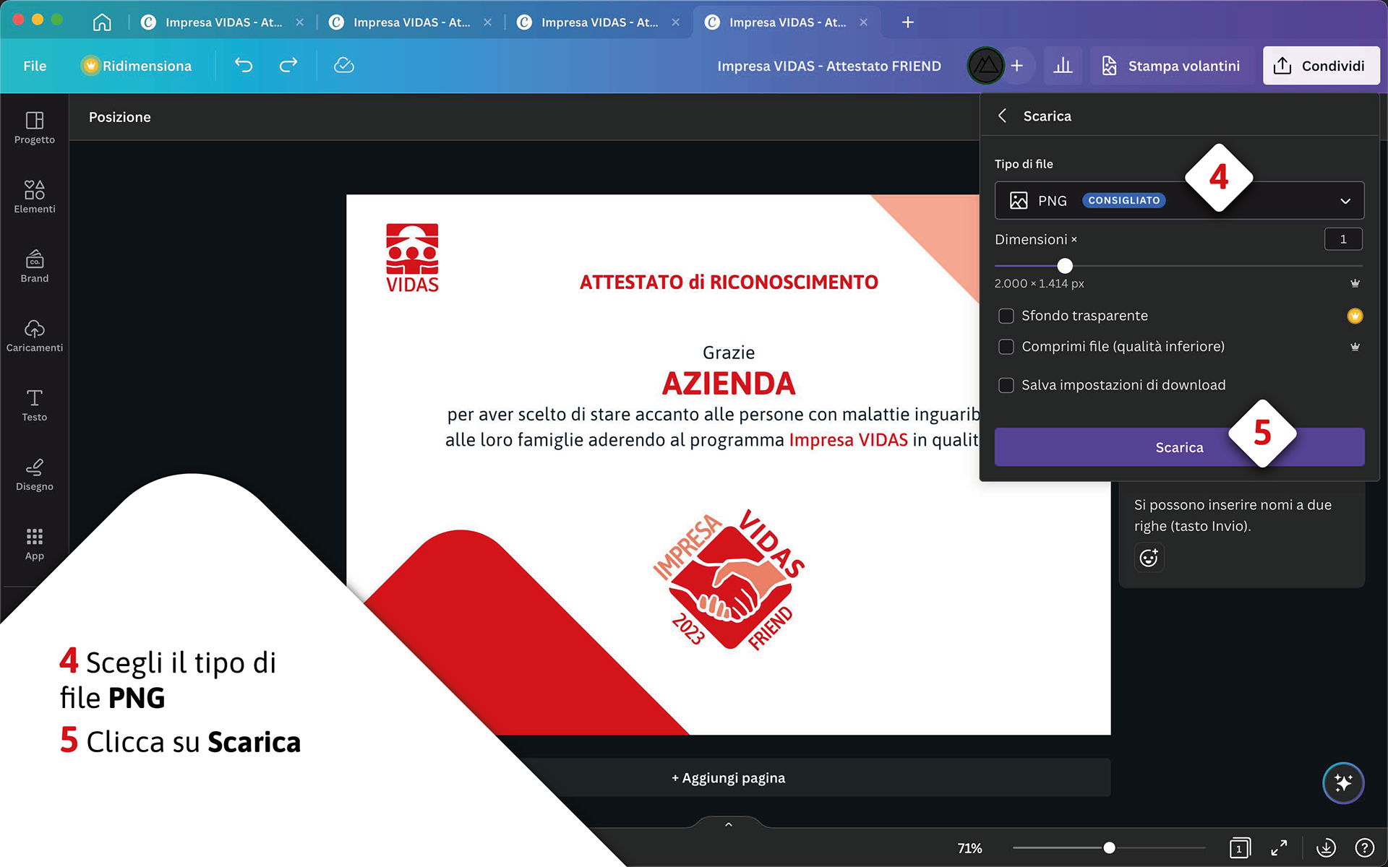Check Salva impostazioni di download
This screenshot has width=1388, height=867.
tap(1006, 385)
